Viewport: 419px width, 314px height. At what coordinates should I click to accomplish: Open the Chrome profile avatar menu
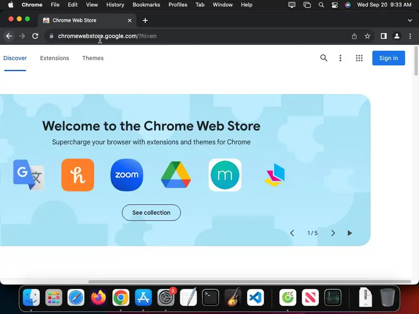pyautogui.click(x=397, y=36)
